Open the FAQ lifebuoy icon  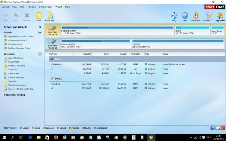(x=174, y=16)
